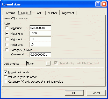Open the Help question mark button
The height and width of the screenshot is (99, 108).
point(98,4)
